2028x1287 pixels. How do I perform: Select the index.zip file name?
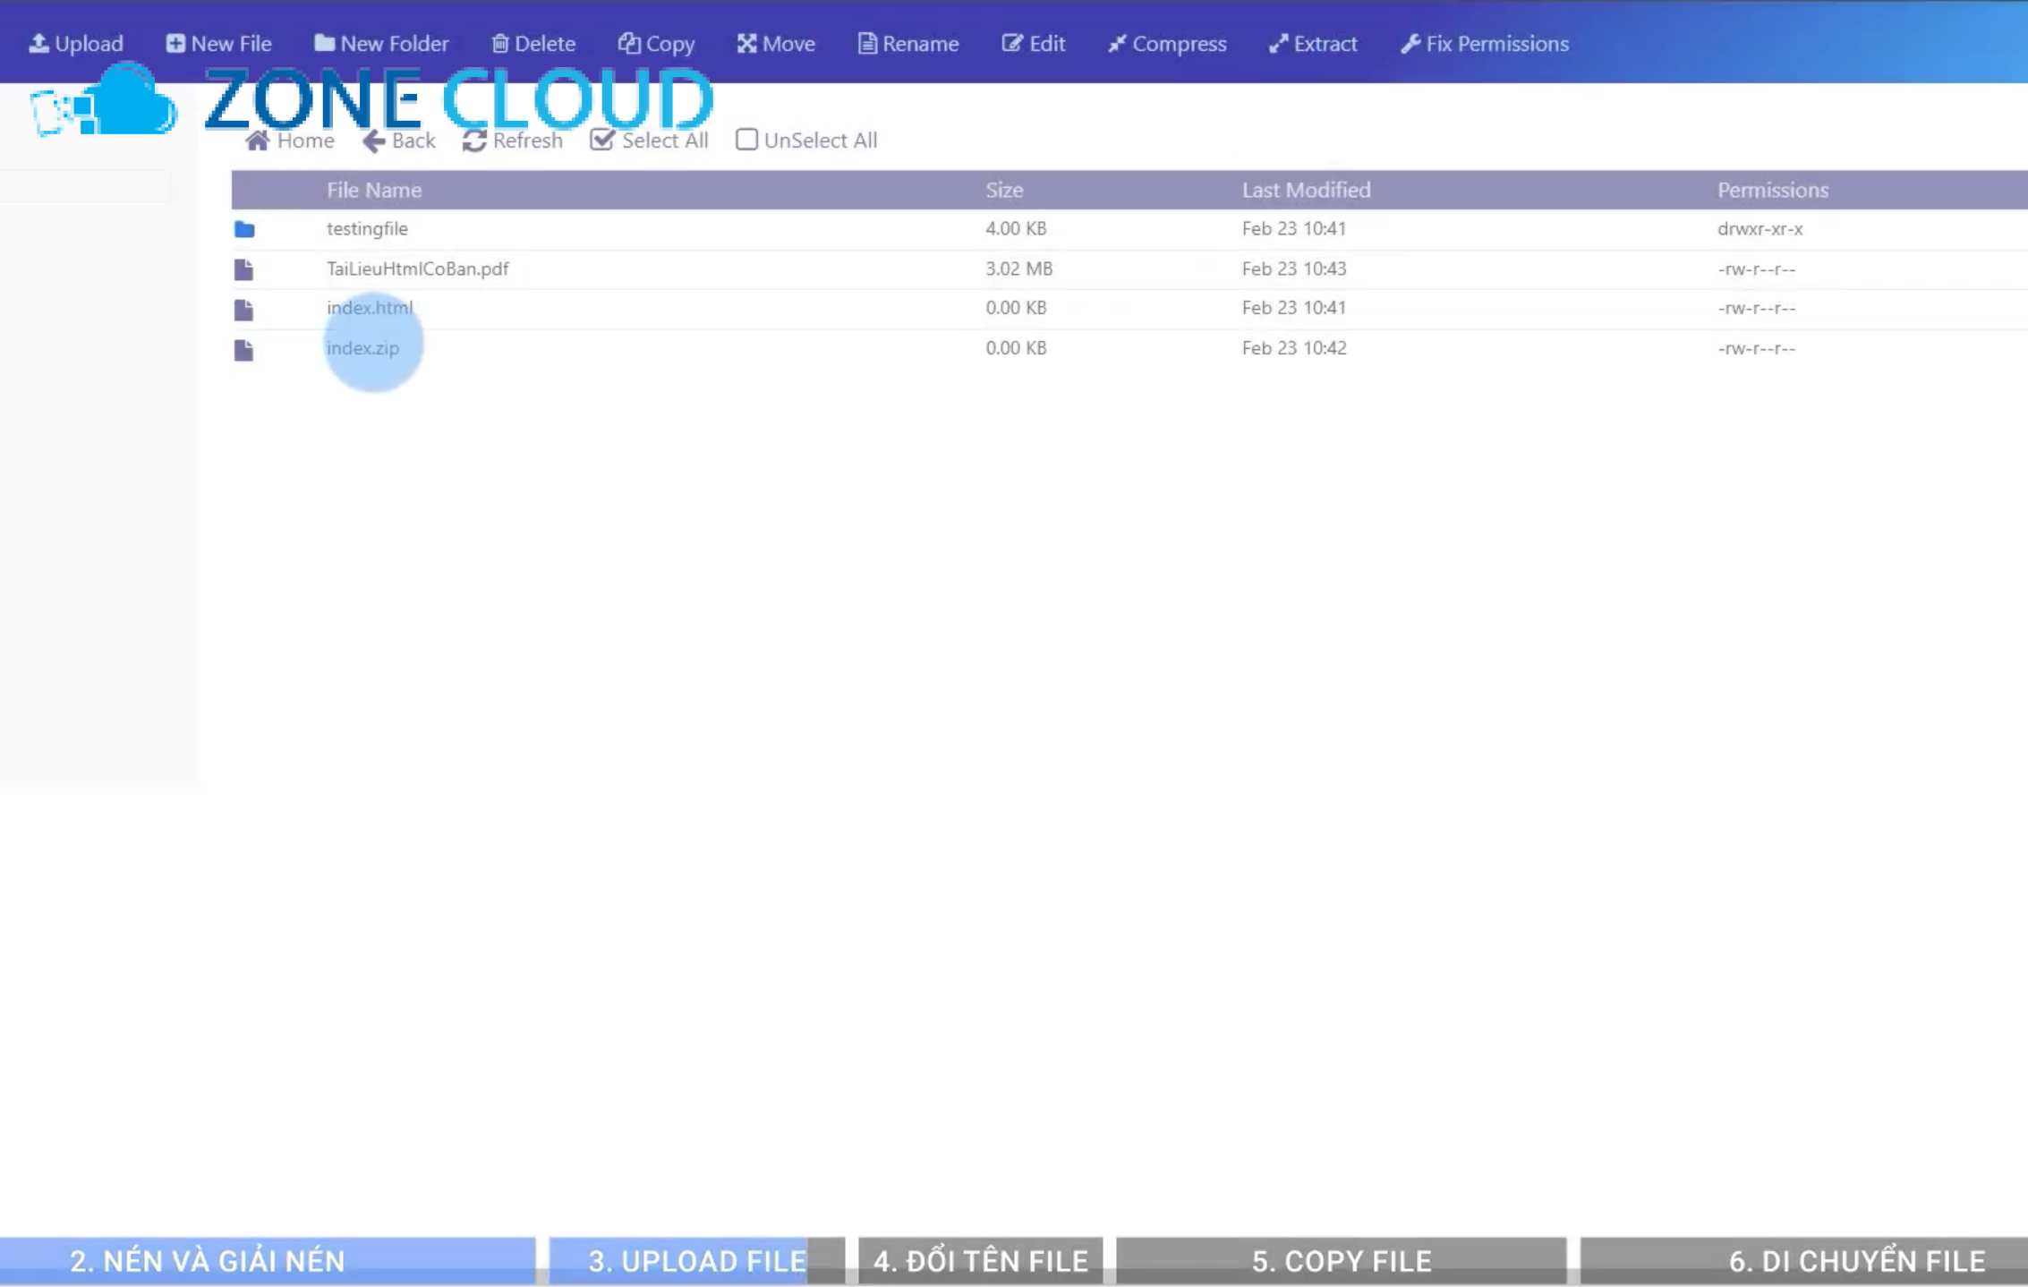pos(362,347)
